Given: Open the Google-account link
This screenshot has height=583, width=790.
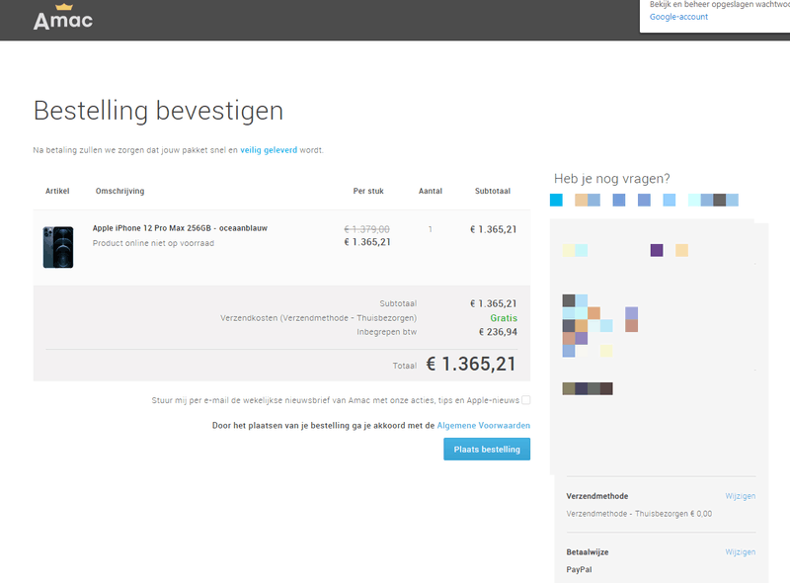Looking at the screenshot, I should pos(678,17).
